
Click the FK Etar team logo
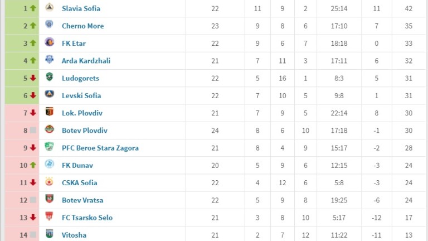point(50,43)
